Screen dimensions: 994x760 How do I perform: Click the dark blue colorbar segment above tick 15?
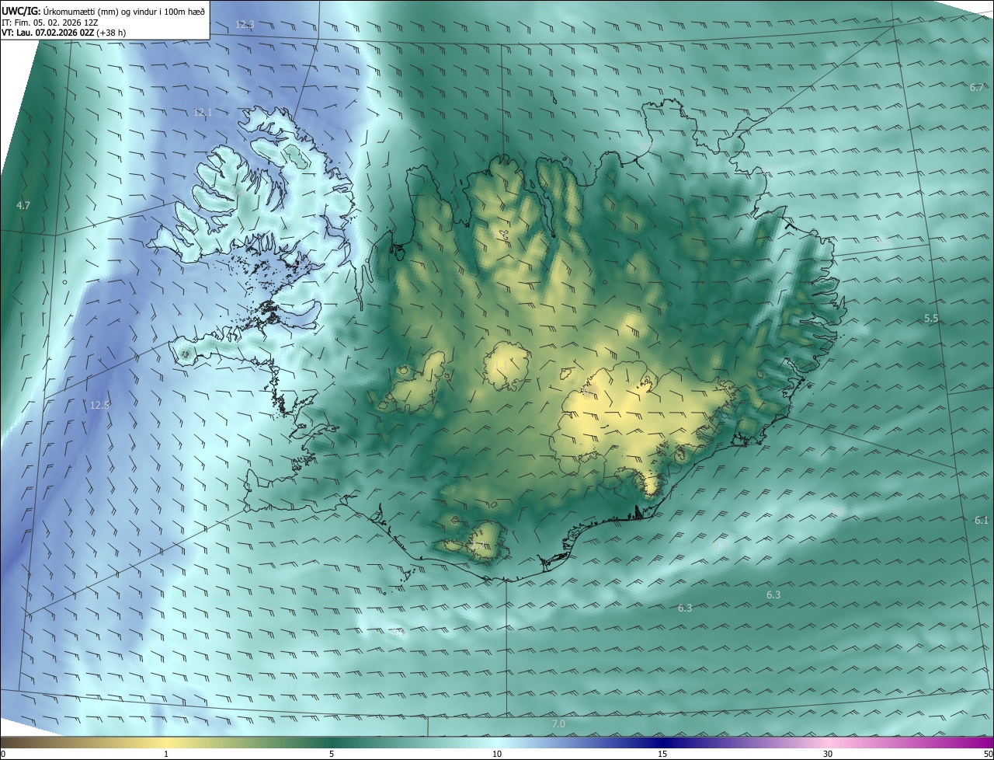[x=662, y=742]
